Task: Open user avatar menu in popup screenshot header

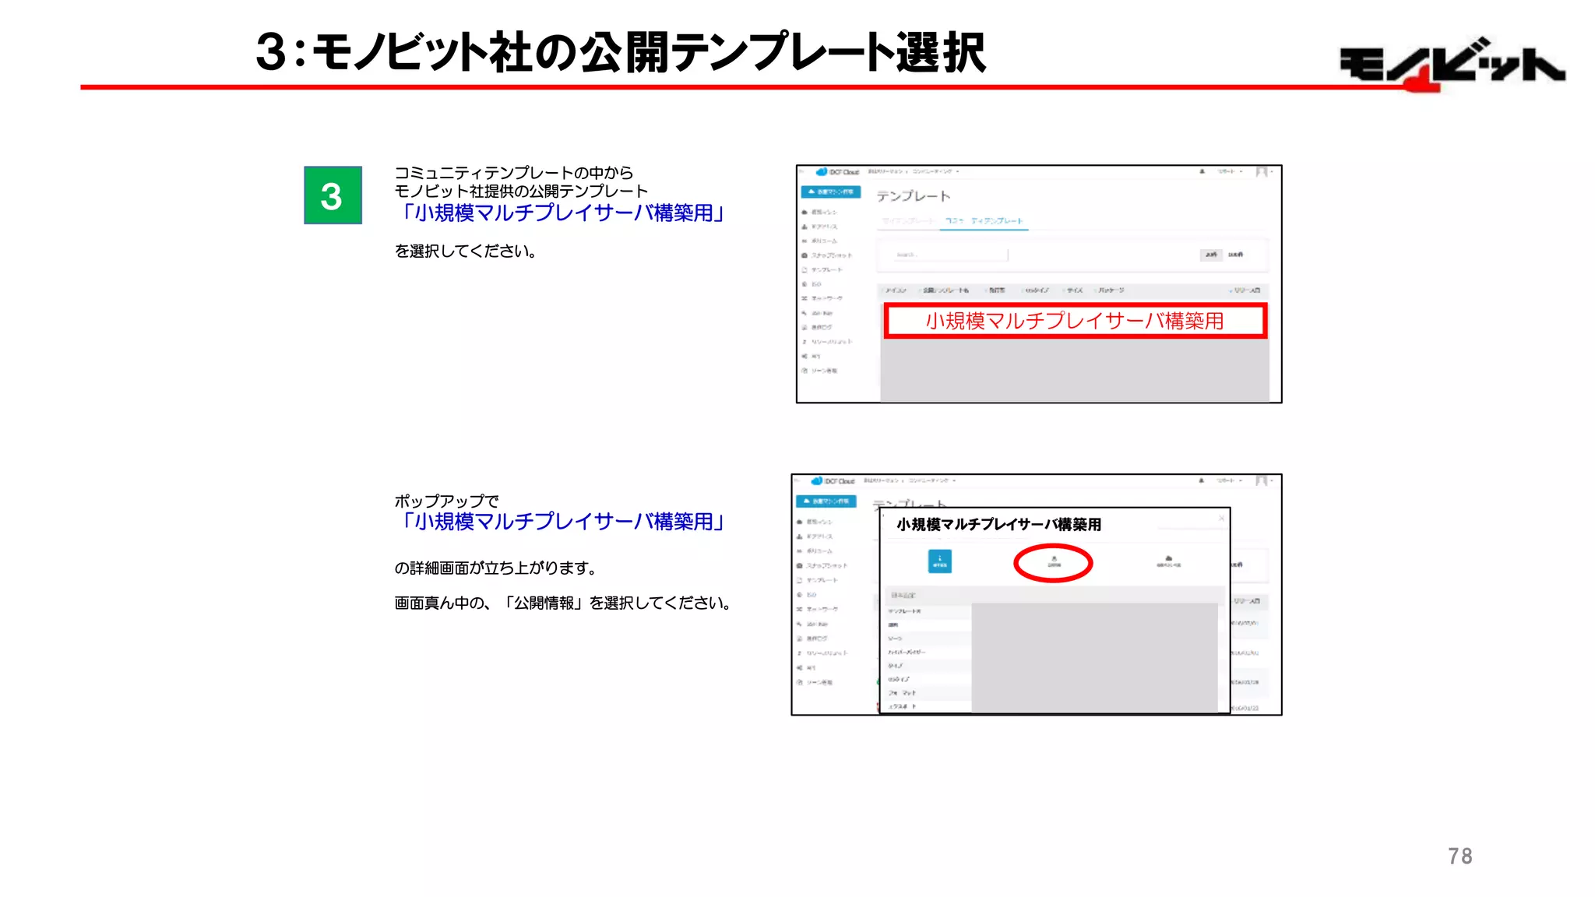Action: pyautogui.click(x=1263, y=480)
